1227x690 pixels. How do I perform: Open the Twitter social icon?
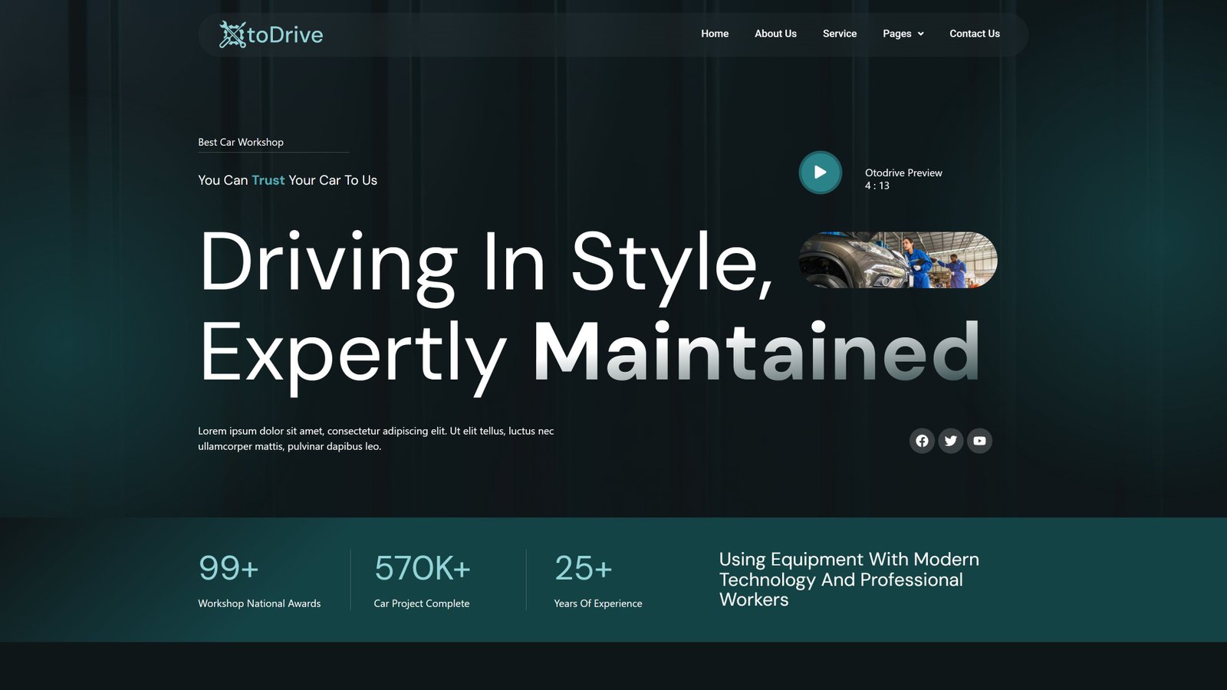pyautogui.click(x=951, y=441)
